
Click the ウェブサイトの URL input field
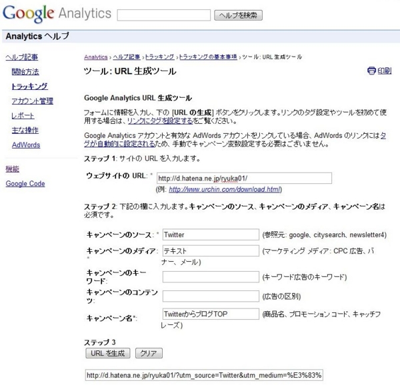[x=244, y=178]
